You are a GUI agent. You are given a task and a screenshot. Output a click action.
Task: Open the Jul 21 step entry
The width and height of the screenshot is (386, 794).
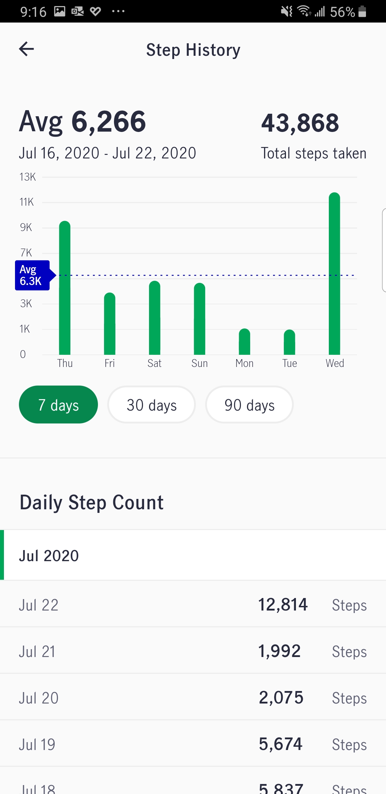pyautogui.click(x=193, y=651)
